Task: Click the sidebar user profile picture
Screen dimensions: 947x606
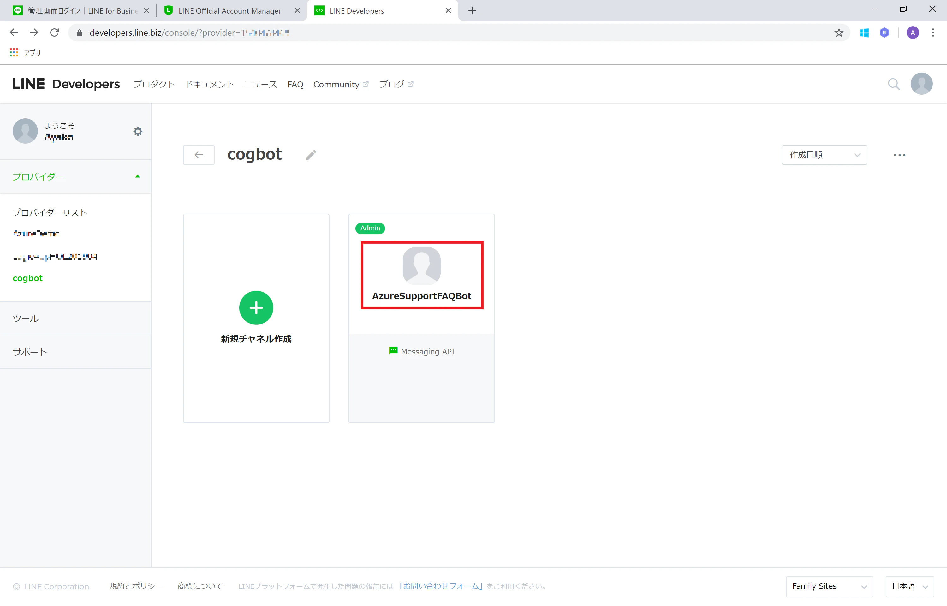Action: 25,131
